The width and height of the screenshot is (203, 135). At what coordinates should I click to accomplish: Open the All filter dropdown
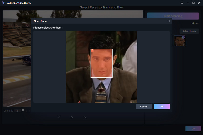point(194,23)
